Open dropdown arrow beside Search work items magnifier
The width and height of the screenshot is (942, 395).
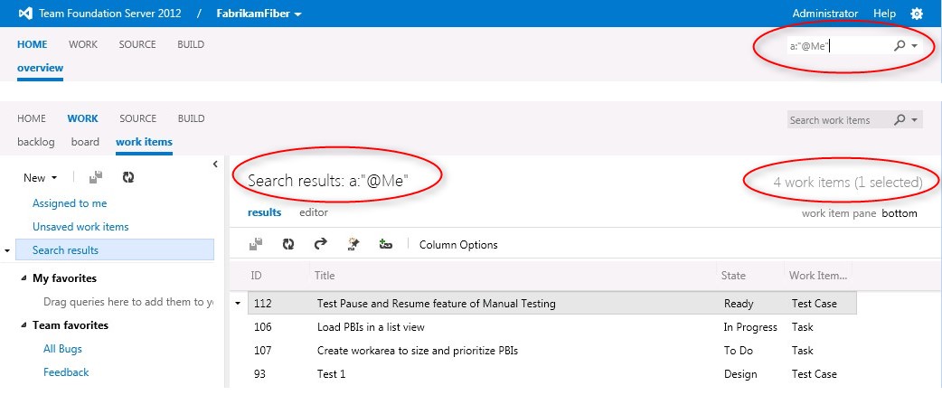pos(914,120)
